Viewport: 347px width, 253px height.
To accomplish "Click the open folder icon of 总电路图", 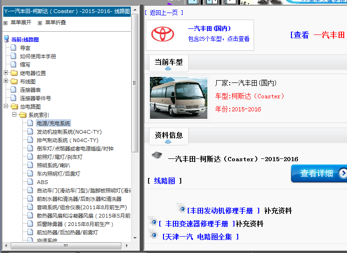I will (14, 106).
